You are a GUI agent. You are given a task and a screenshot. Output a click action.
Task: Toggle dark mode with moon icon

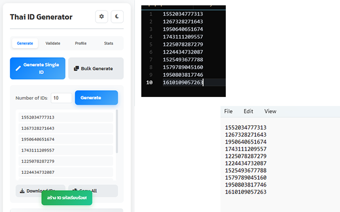point(117,17)
